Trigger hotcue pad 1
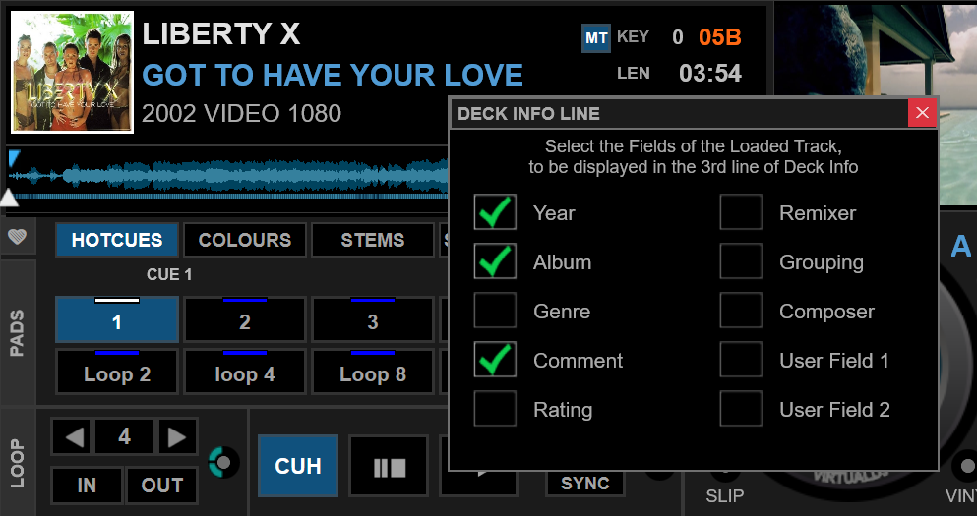 pyautogui.click(x=117, y=320)
